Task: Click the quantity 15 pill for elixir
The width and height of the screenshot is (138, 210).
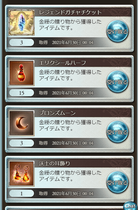Action: 21,93
